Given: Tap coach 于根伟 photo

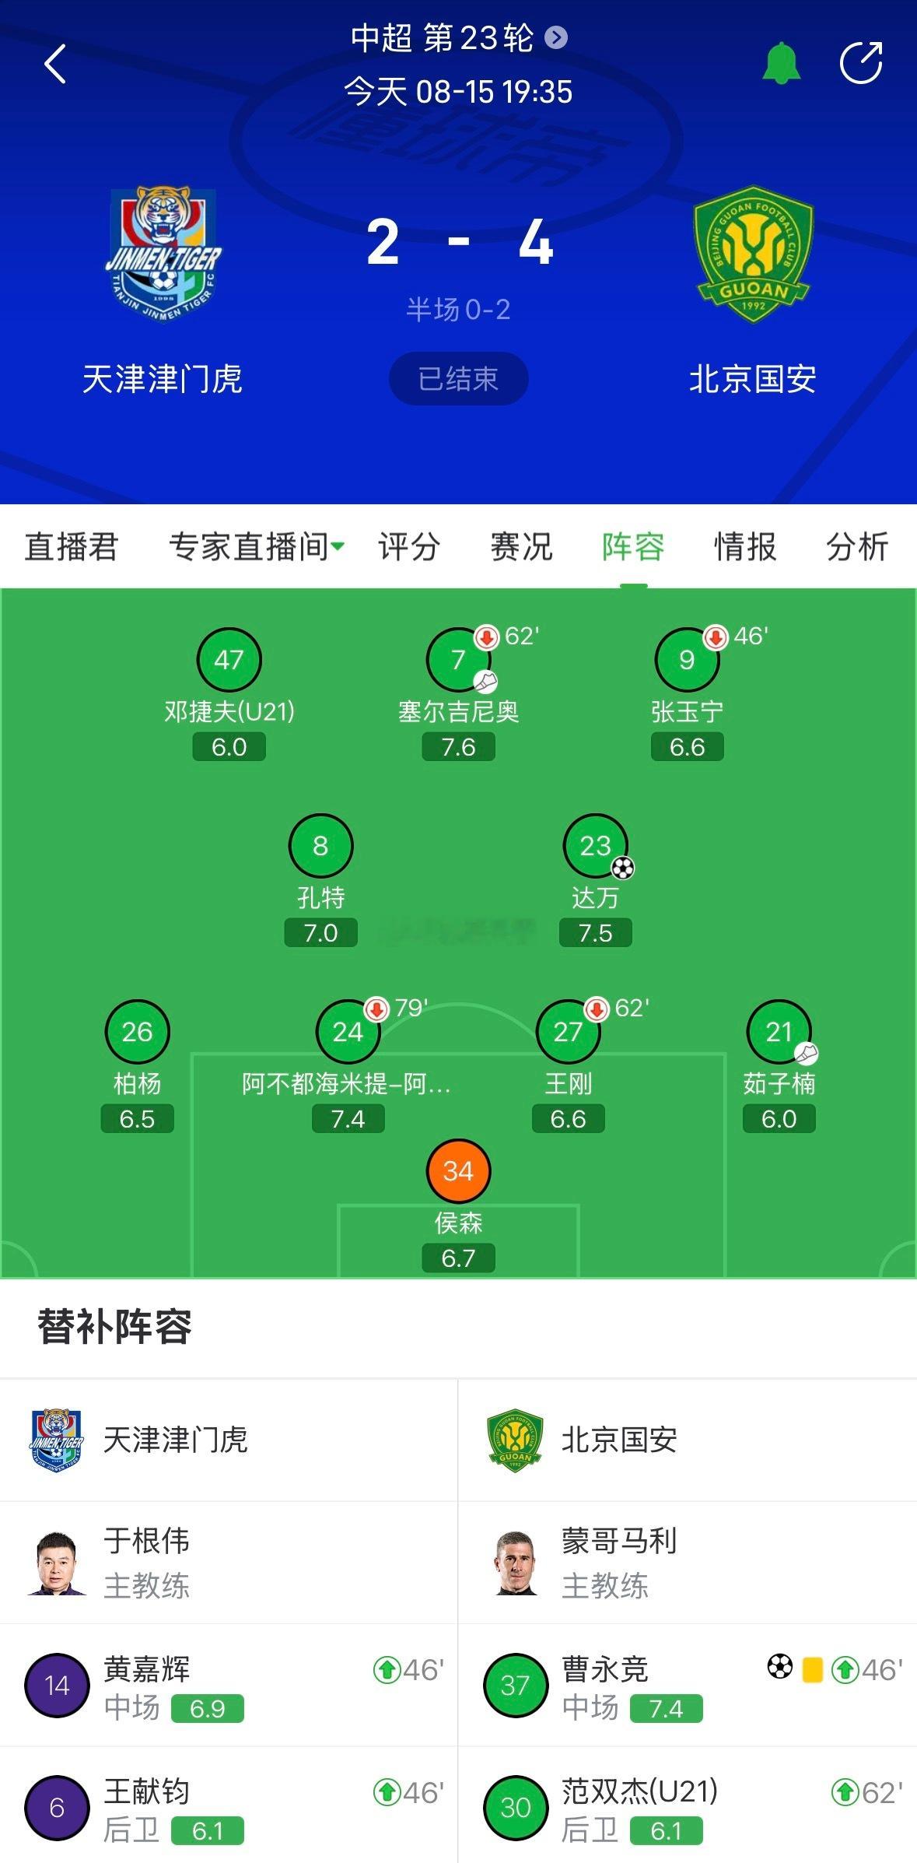Looking at the screenshot, I should (x=57, y=1563).
